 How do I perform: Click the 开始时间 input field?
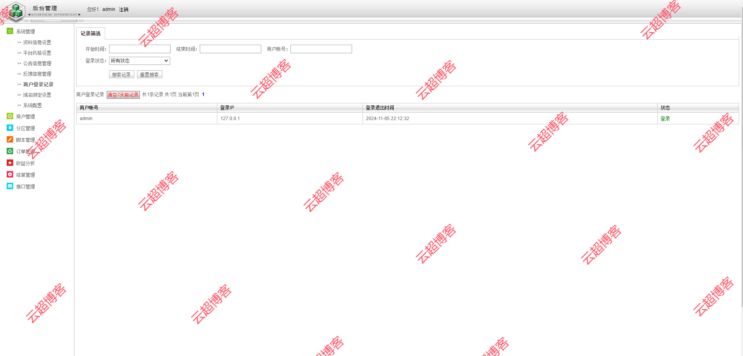point(140,49)
